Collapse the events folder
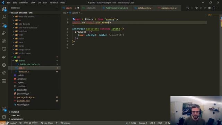The width and height of the screenshot is (222, 125). pos(34,60)
